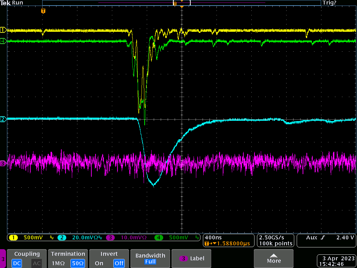
Task: Select the 400ns horizontal scale readout
Action: click(213, 237)
